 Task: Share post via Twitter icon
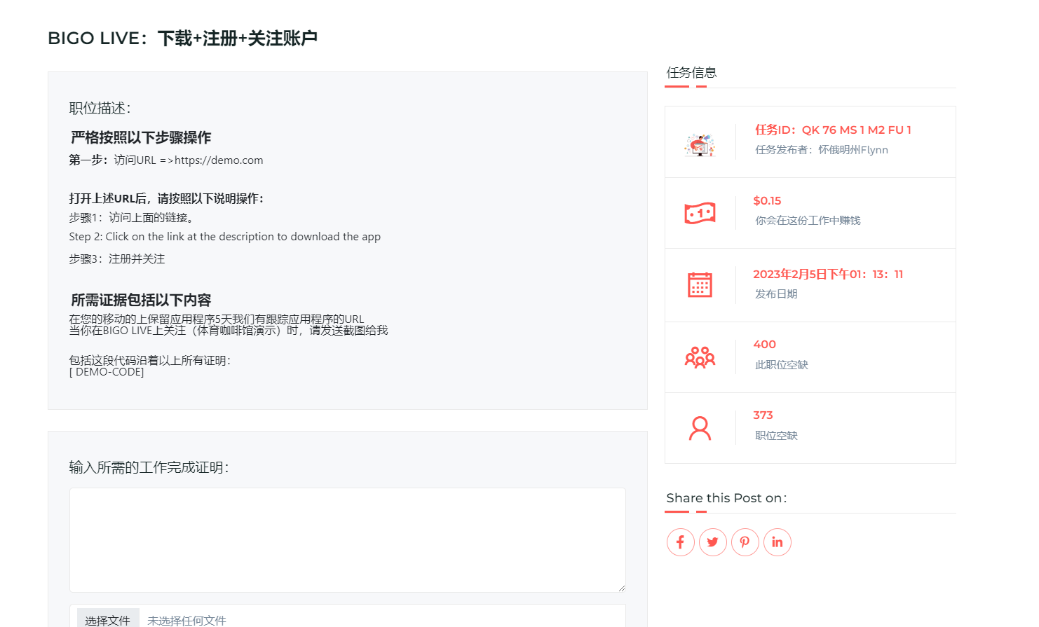tap(712, 542)
